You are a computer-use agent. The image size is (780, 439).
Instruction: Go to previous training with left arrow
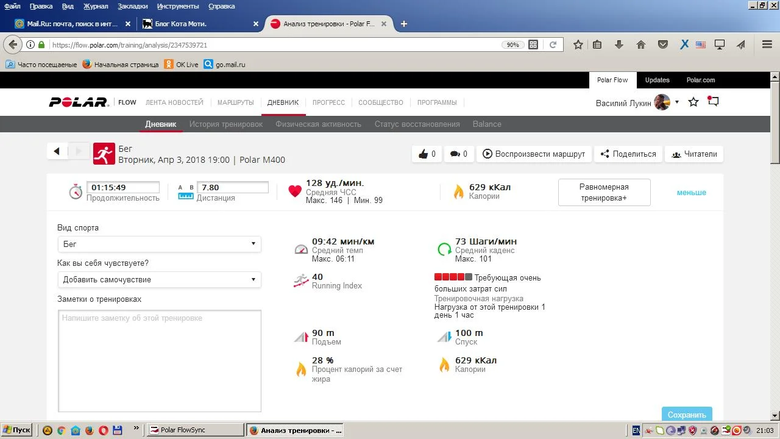point(57,151)
